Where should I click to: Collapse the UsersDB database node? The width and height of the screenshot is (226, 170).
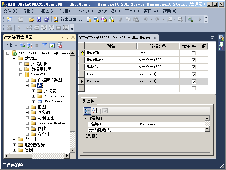click(x=21, y=75)
